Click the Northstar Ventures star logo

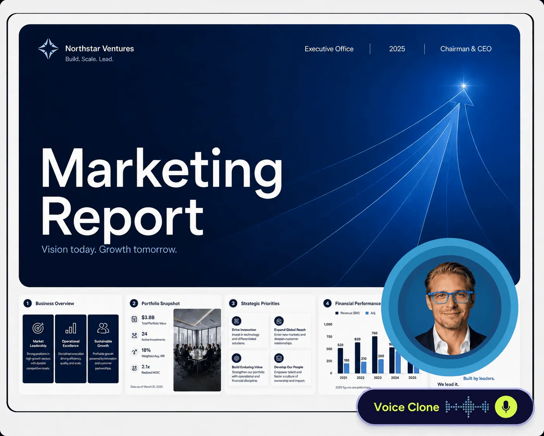[x=49, y=49]
